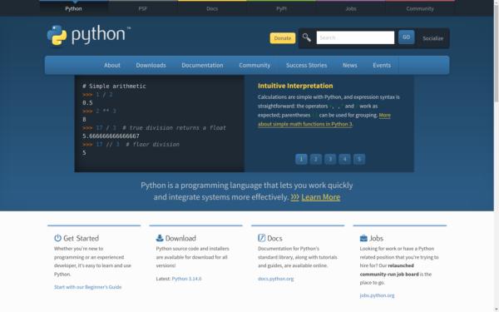The image size is (499, 312).
Task: Switch to code slide 2
Action: [316, 159]
